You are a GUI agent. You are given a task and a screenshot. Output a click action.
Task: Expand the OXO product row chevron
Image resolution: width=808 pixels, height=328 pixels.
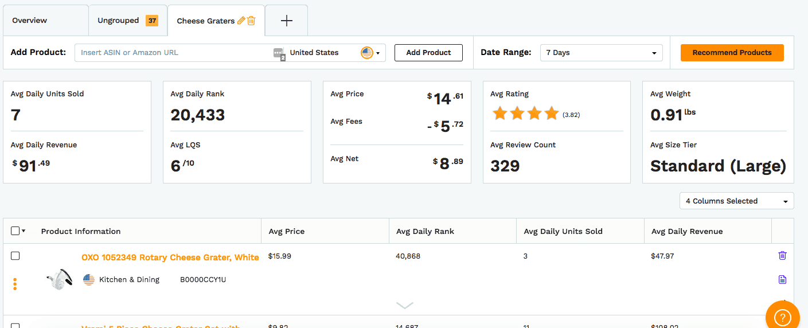pos(405,306)
